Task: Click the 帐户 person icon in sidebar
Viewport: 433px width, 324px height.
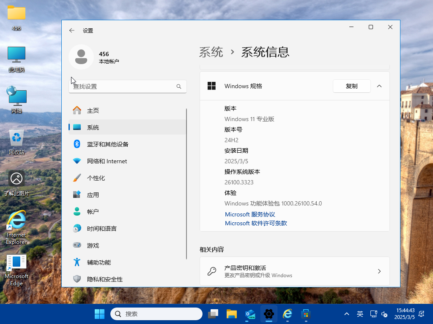Action: pos(77,212)
